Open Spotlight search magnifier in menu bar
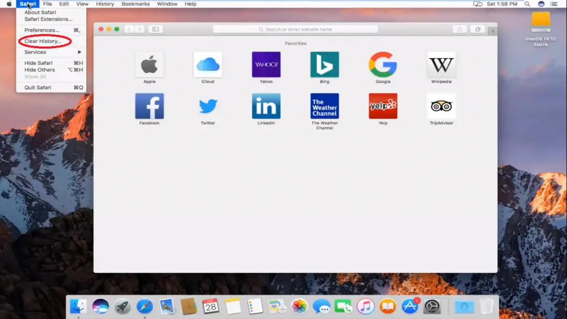Viewport: 567px width, 319px height. [x=527, y=4]
